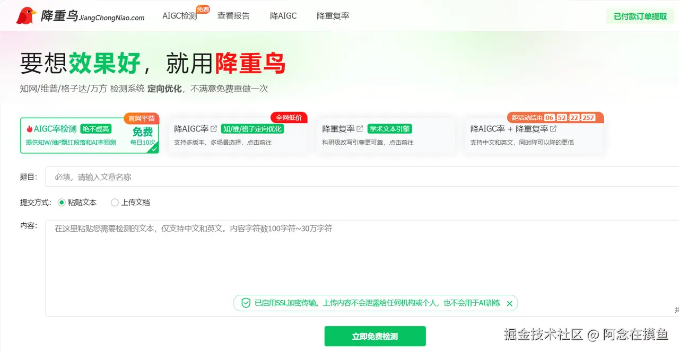Click the 知/维/格子定向优化 tag
The width and height of the screenshot is (679, 352).
point(253,129)
